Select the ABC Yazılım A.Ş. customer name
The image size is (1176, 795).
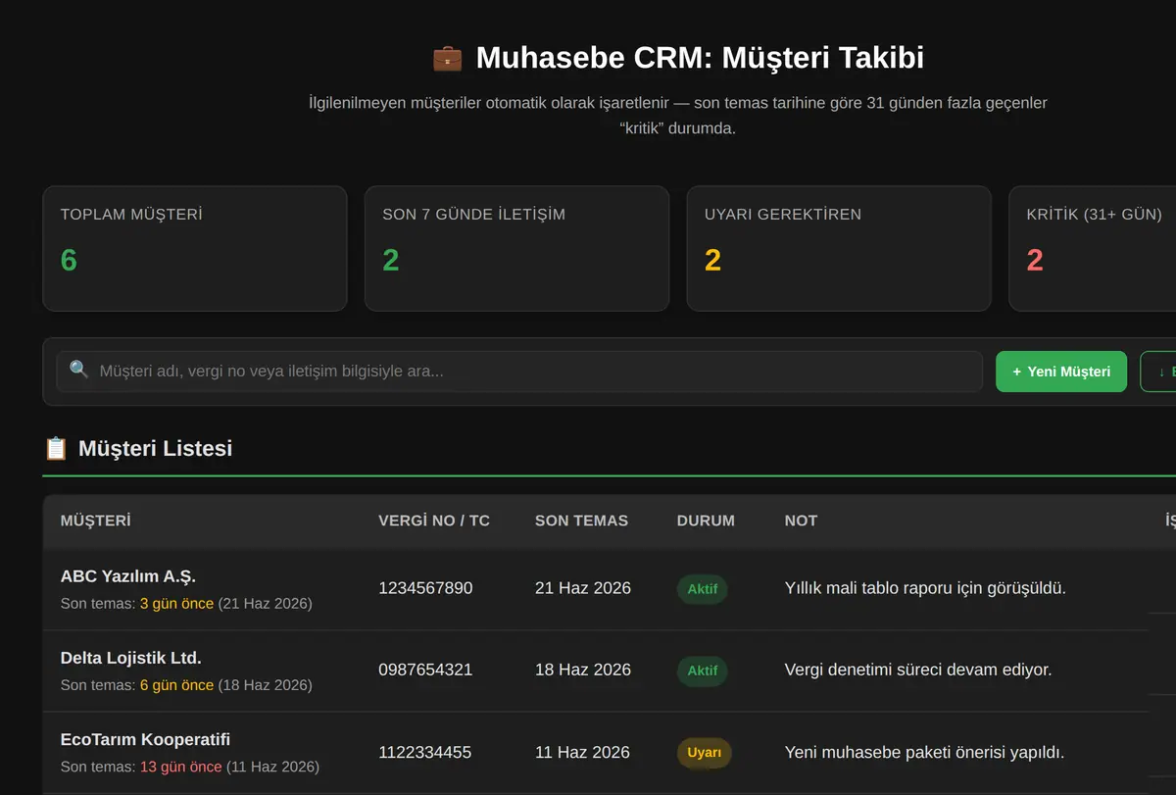click(128, 576)
